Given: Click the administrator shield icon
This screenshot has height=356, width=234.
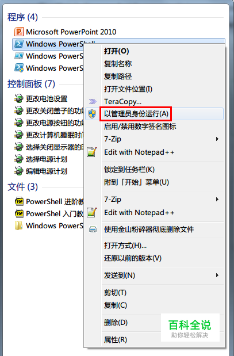Looking at the screenshot, I should 92,114.
